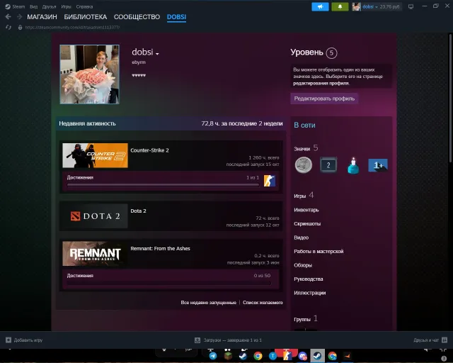Click the CS2 achievement icon

pyautogui.click(x=270, y=181)
